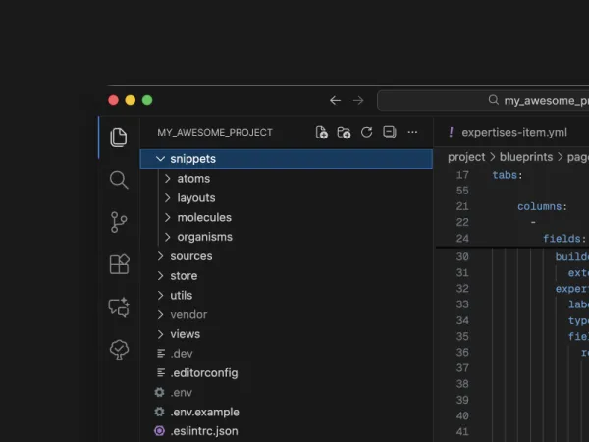Click the gear icon next to .env.example
Viewport: 589px width, 442px height.
[159, 412]
